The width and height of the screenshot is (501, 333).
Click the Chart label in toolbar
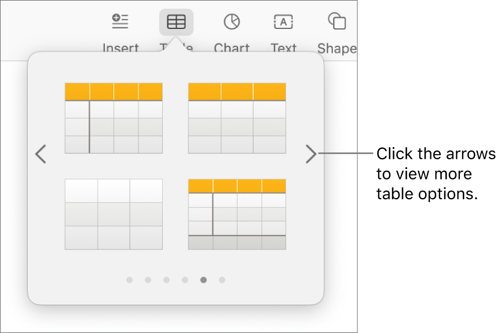click(x=232, y=48)
